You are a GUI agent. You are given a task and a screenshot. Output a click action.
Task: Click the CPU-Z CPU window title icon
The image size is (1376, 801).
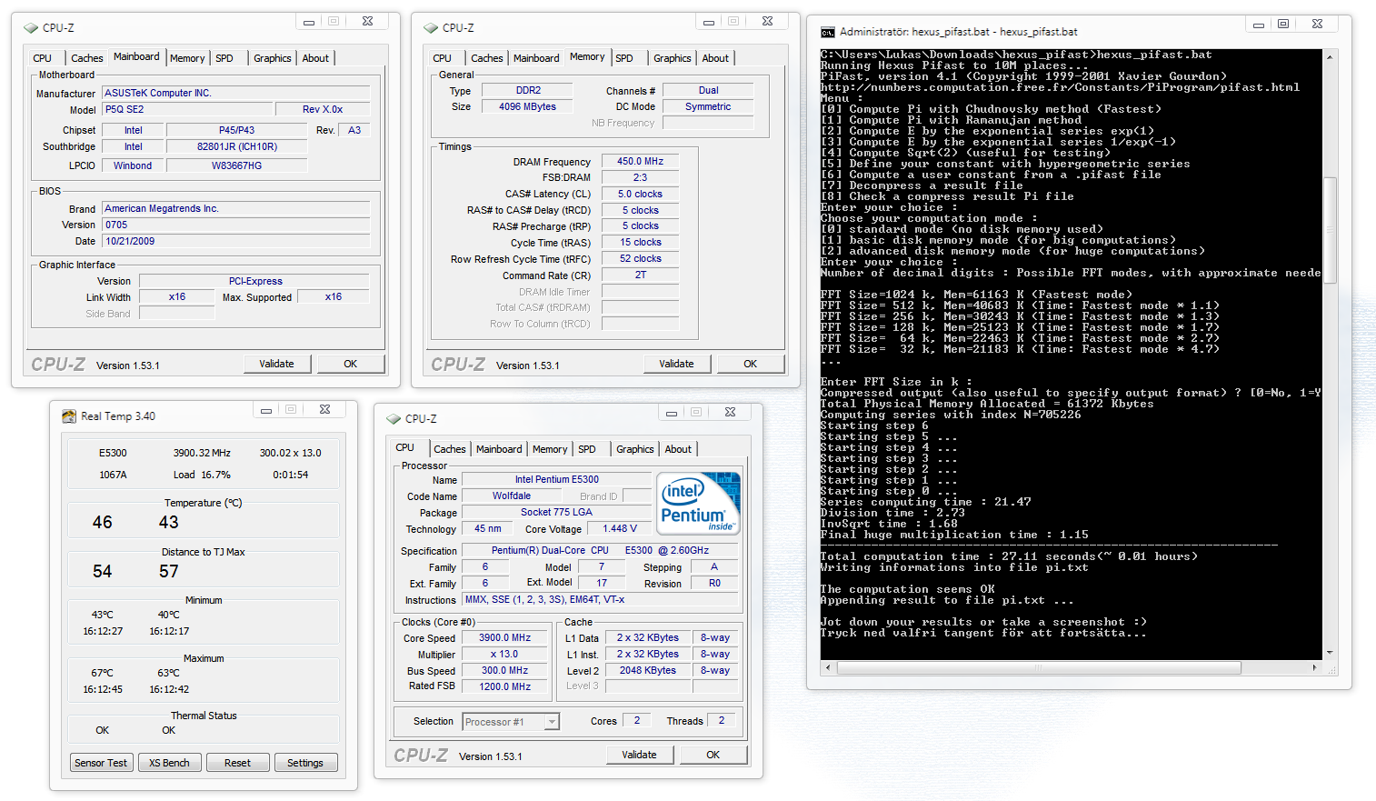pyautogui.click(x=394, y=419)
